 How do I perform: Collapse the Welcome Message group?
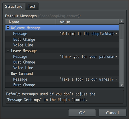8,28
